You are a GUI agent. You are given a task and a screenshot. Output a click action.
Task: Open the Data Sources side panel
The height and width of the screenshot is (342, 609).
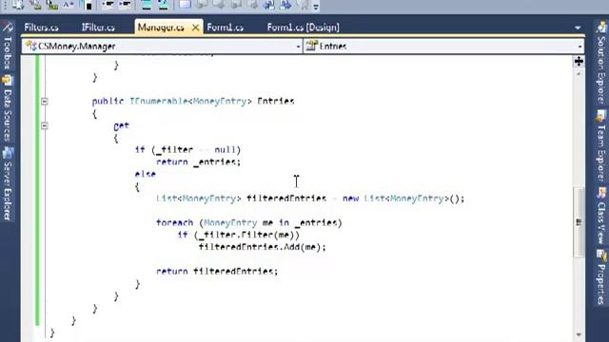coord(7,108)
